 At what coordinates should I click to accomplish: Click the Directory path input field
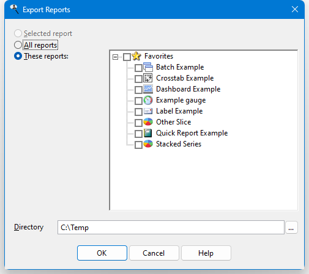171,228
